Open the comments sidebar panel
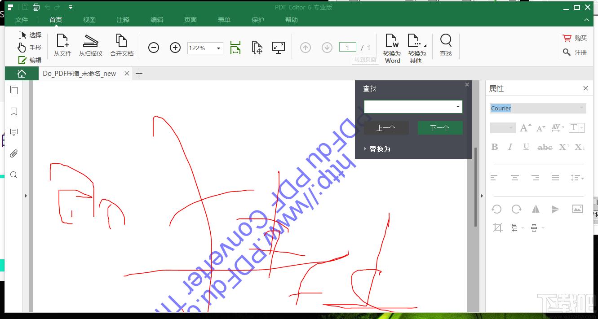This screenshot has width=598, height=319. [14, 132]
